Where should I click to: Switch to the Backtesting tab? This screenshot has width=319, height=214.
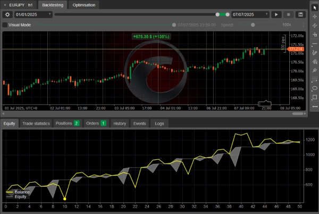coord(53,5)
